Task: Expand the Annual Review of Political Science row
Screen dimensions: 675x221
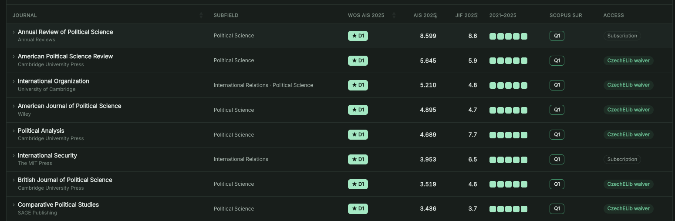Action: pyautogui.click(x=13, y=32)
